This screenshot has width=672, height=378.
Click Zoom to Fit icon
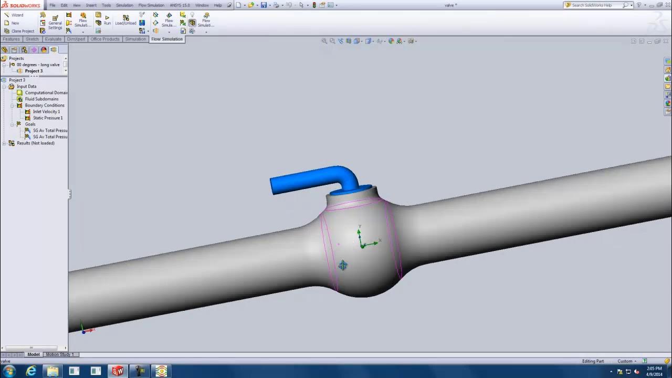[x=324, y=41]
